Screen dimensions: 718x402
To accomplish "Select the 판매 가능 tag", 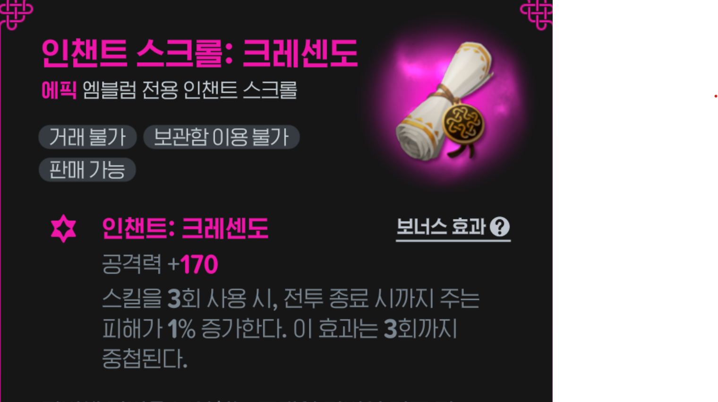I will 87,170.
